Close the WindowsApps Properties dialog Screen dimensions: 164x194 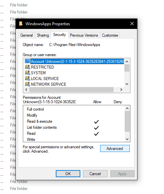132,24
